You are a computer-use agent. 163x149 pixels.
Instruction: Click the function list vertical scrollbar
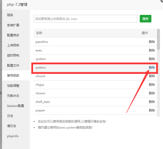158,39
